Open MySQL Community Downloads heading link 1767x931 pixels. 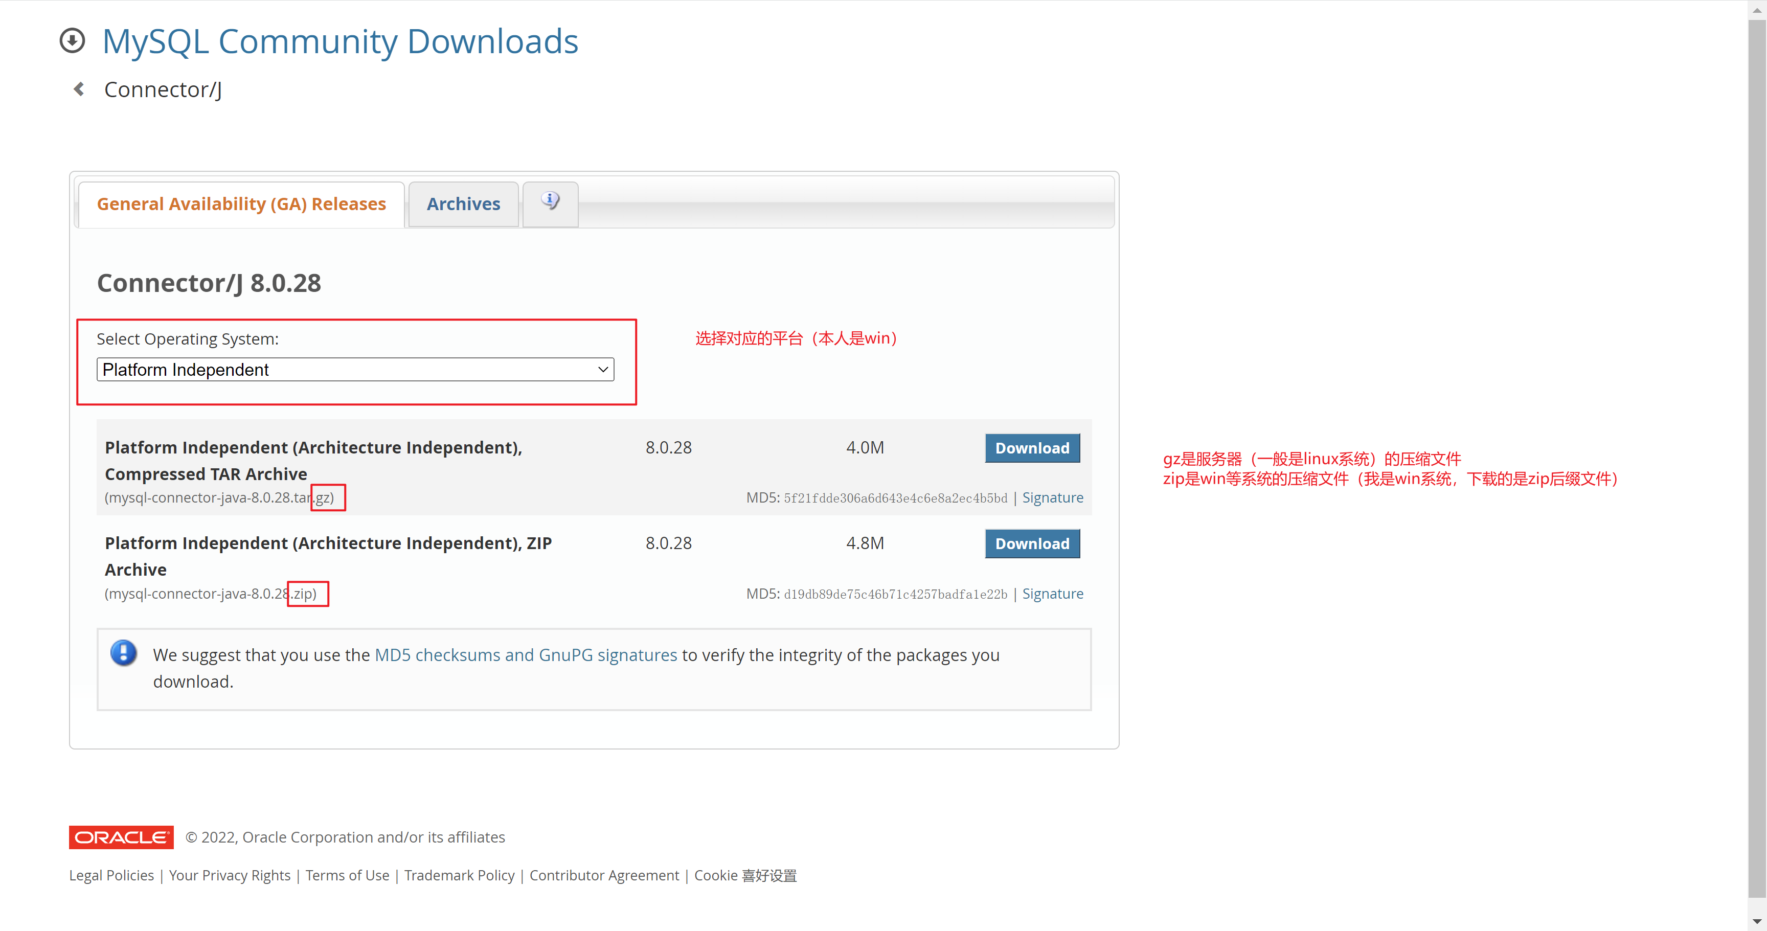tap(339, 41)
